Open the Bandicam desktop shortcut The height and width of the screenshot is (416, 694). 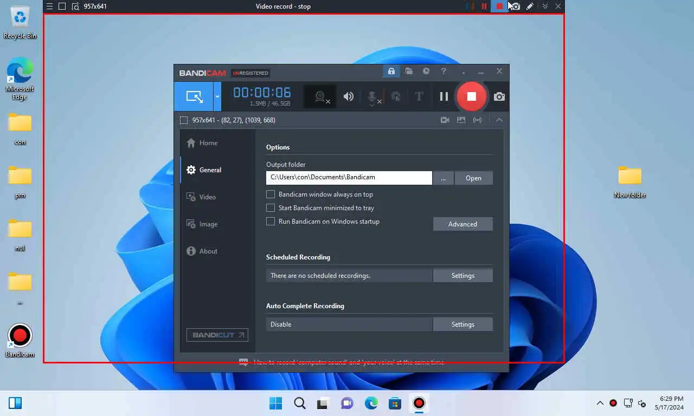(20, 341)
